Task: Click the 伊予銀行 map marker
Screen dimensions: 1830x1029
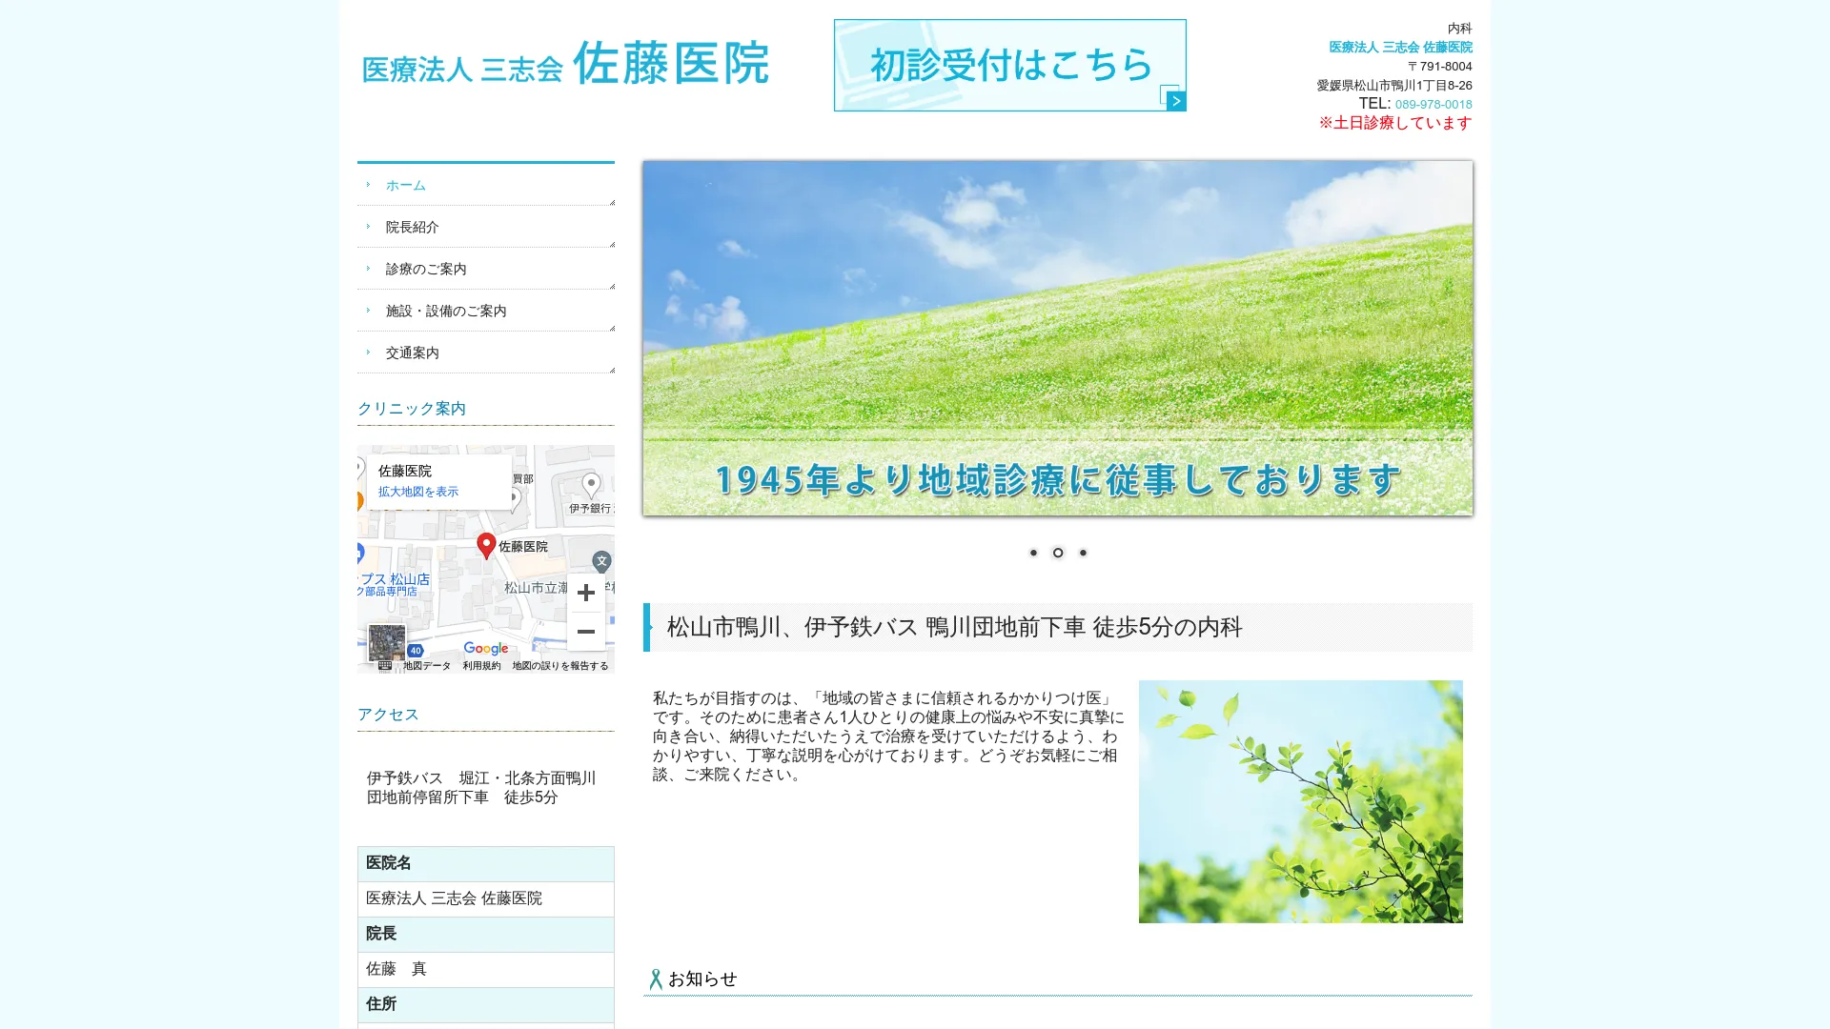Action: coord(591,486)
